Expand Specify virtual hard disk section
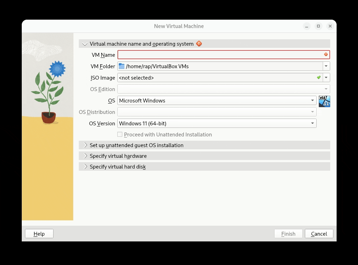The height and width of the screenshot is (265, 358). [x=85, y=167]
